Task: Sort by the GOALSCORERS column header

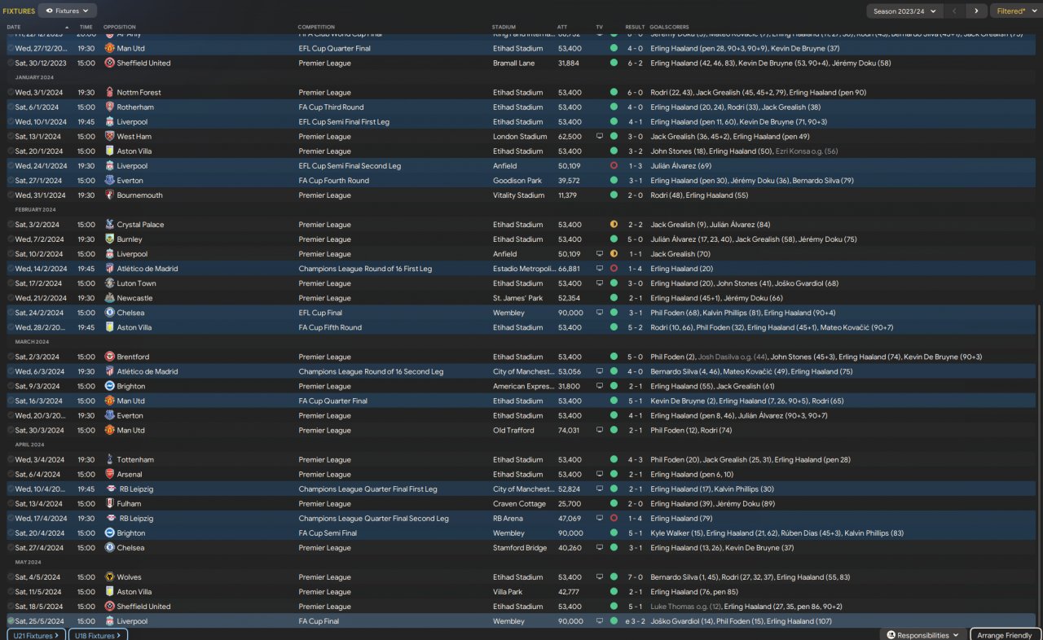Action: pos(669,27)
